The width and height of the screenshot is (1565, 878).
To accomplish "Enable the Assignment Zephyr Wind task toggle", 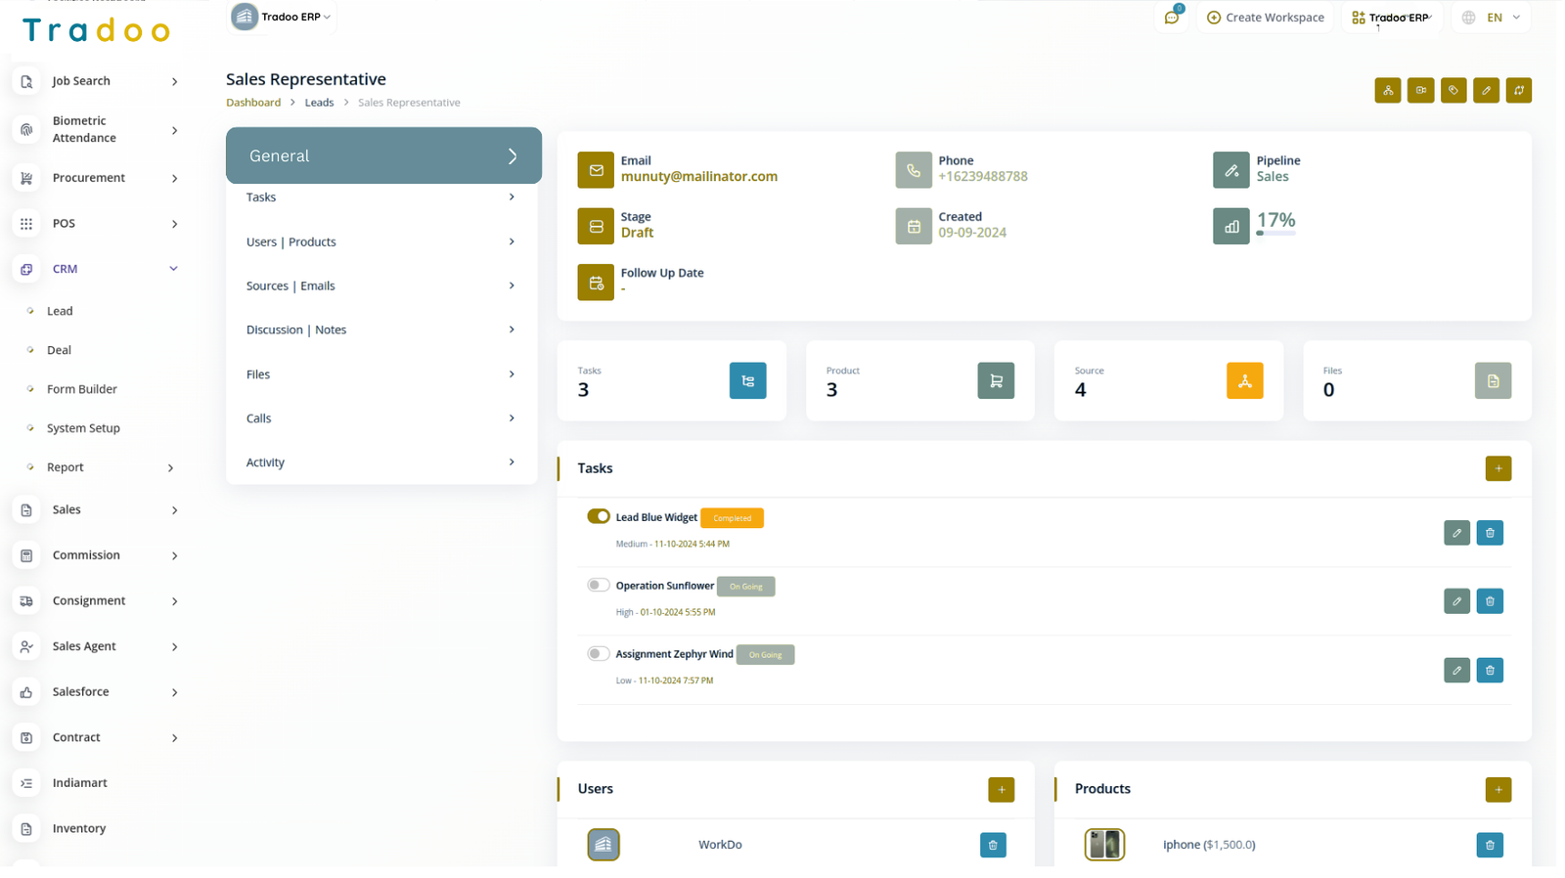I will pyautogui.click(x=599, y=653).
